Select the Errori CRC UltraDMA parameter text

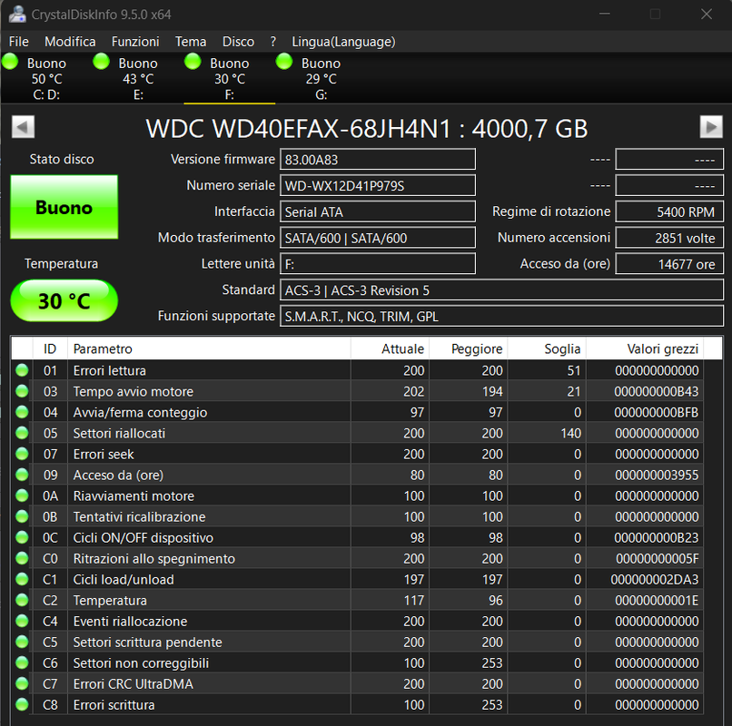[133, 683]
